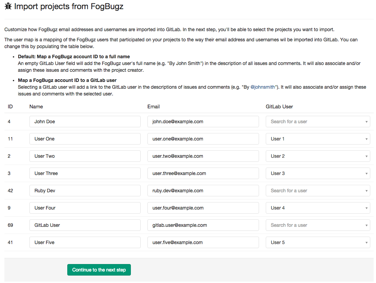The image size is (376, 283).
Task: Open GitLab User dropdown for John Doe
Action: [x=318, y=122]
